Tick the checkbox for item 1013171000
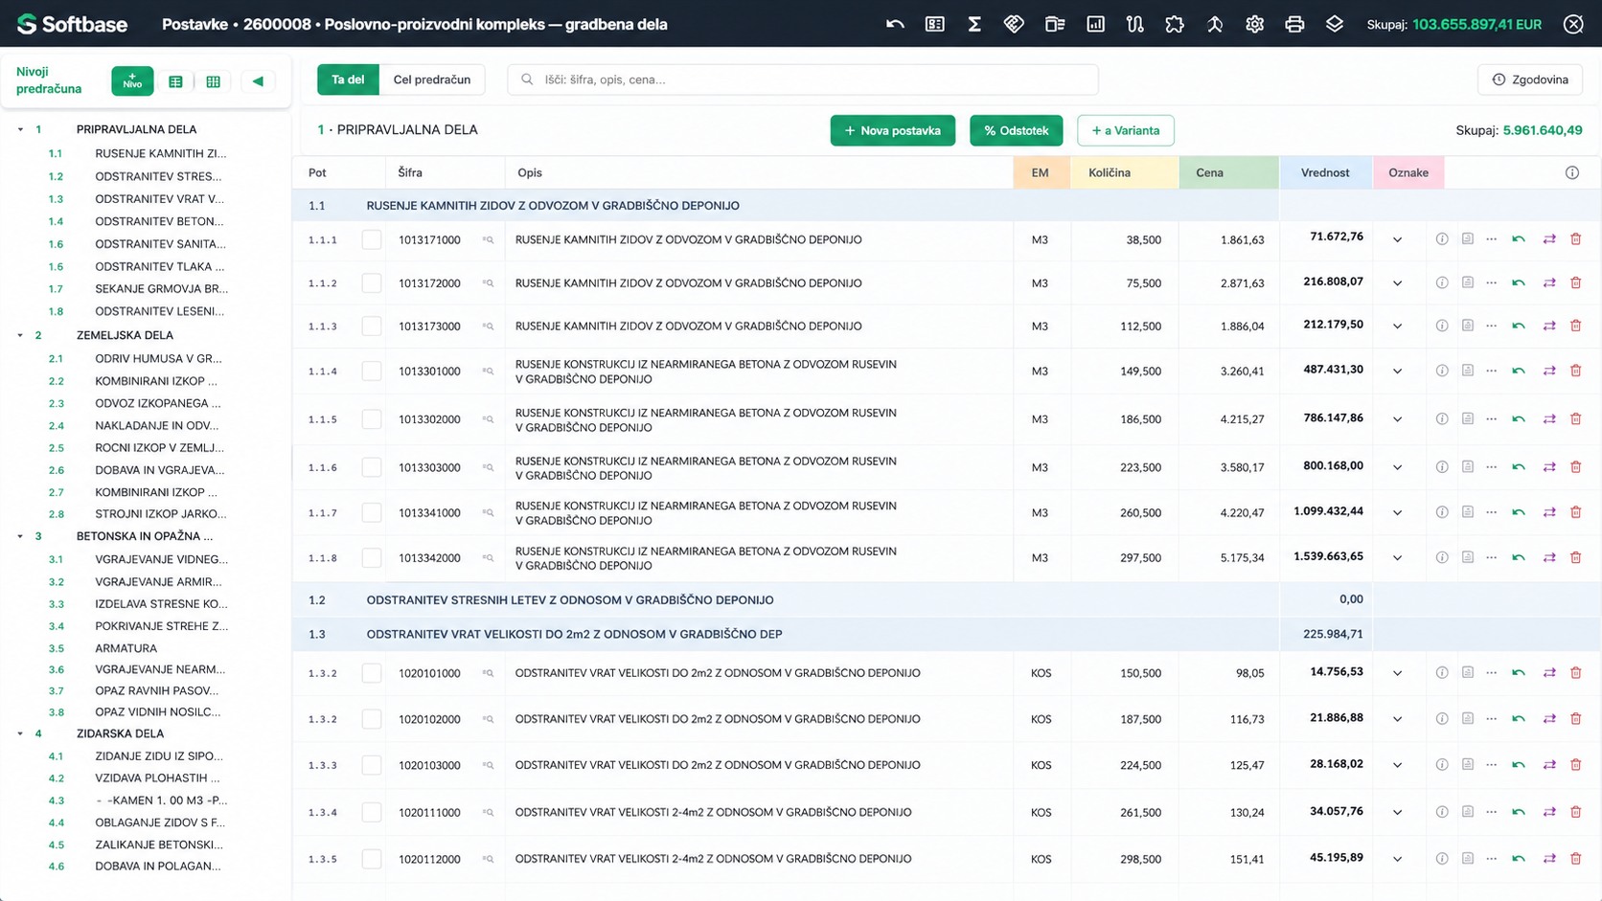The image size is (1602, 901). pyautogui.click(x=372, y=240)
